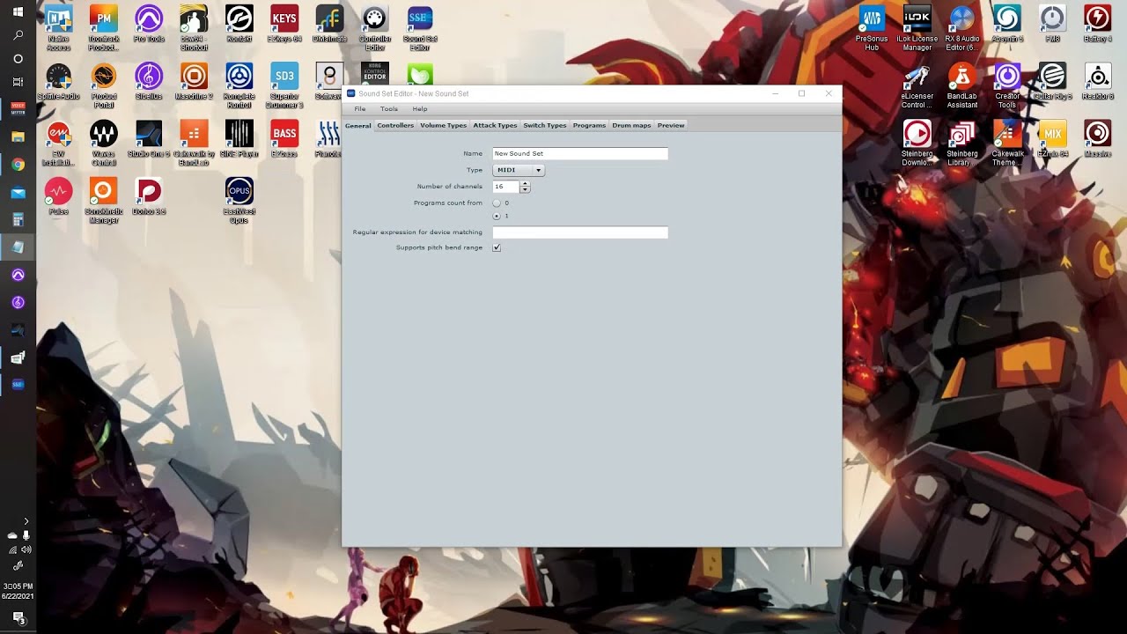Open the iLok License Manager desktop icon
Viewport: 1127px width, 634px height.
click(917, 27)
